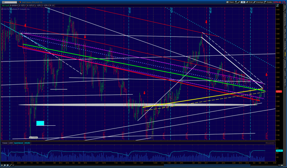
Task: Click the colored link indicator icon
Action: pos(21,2)
